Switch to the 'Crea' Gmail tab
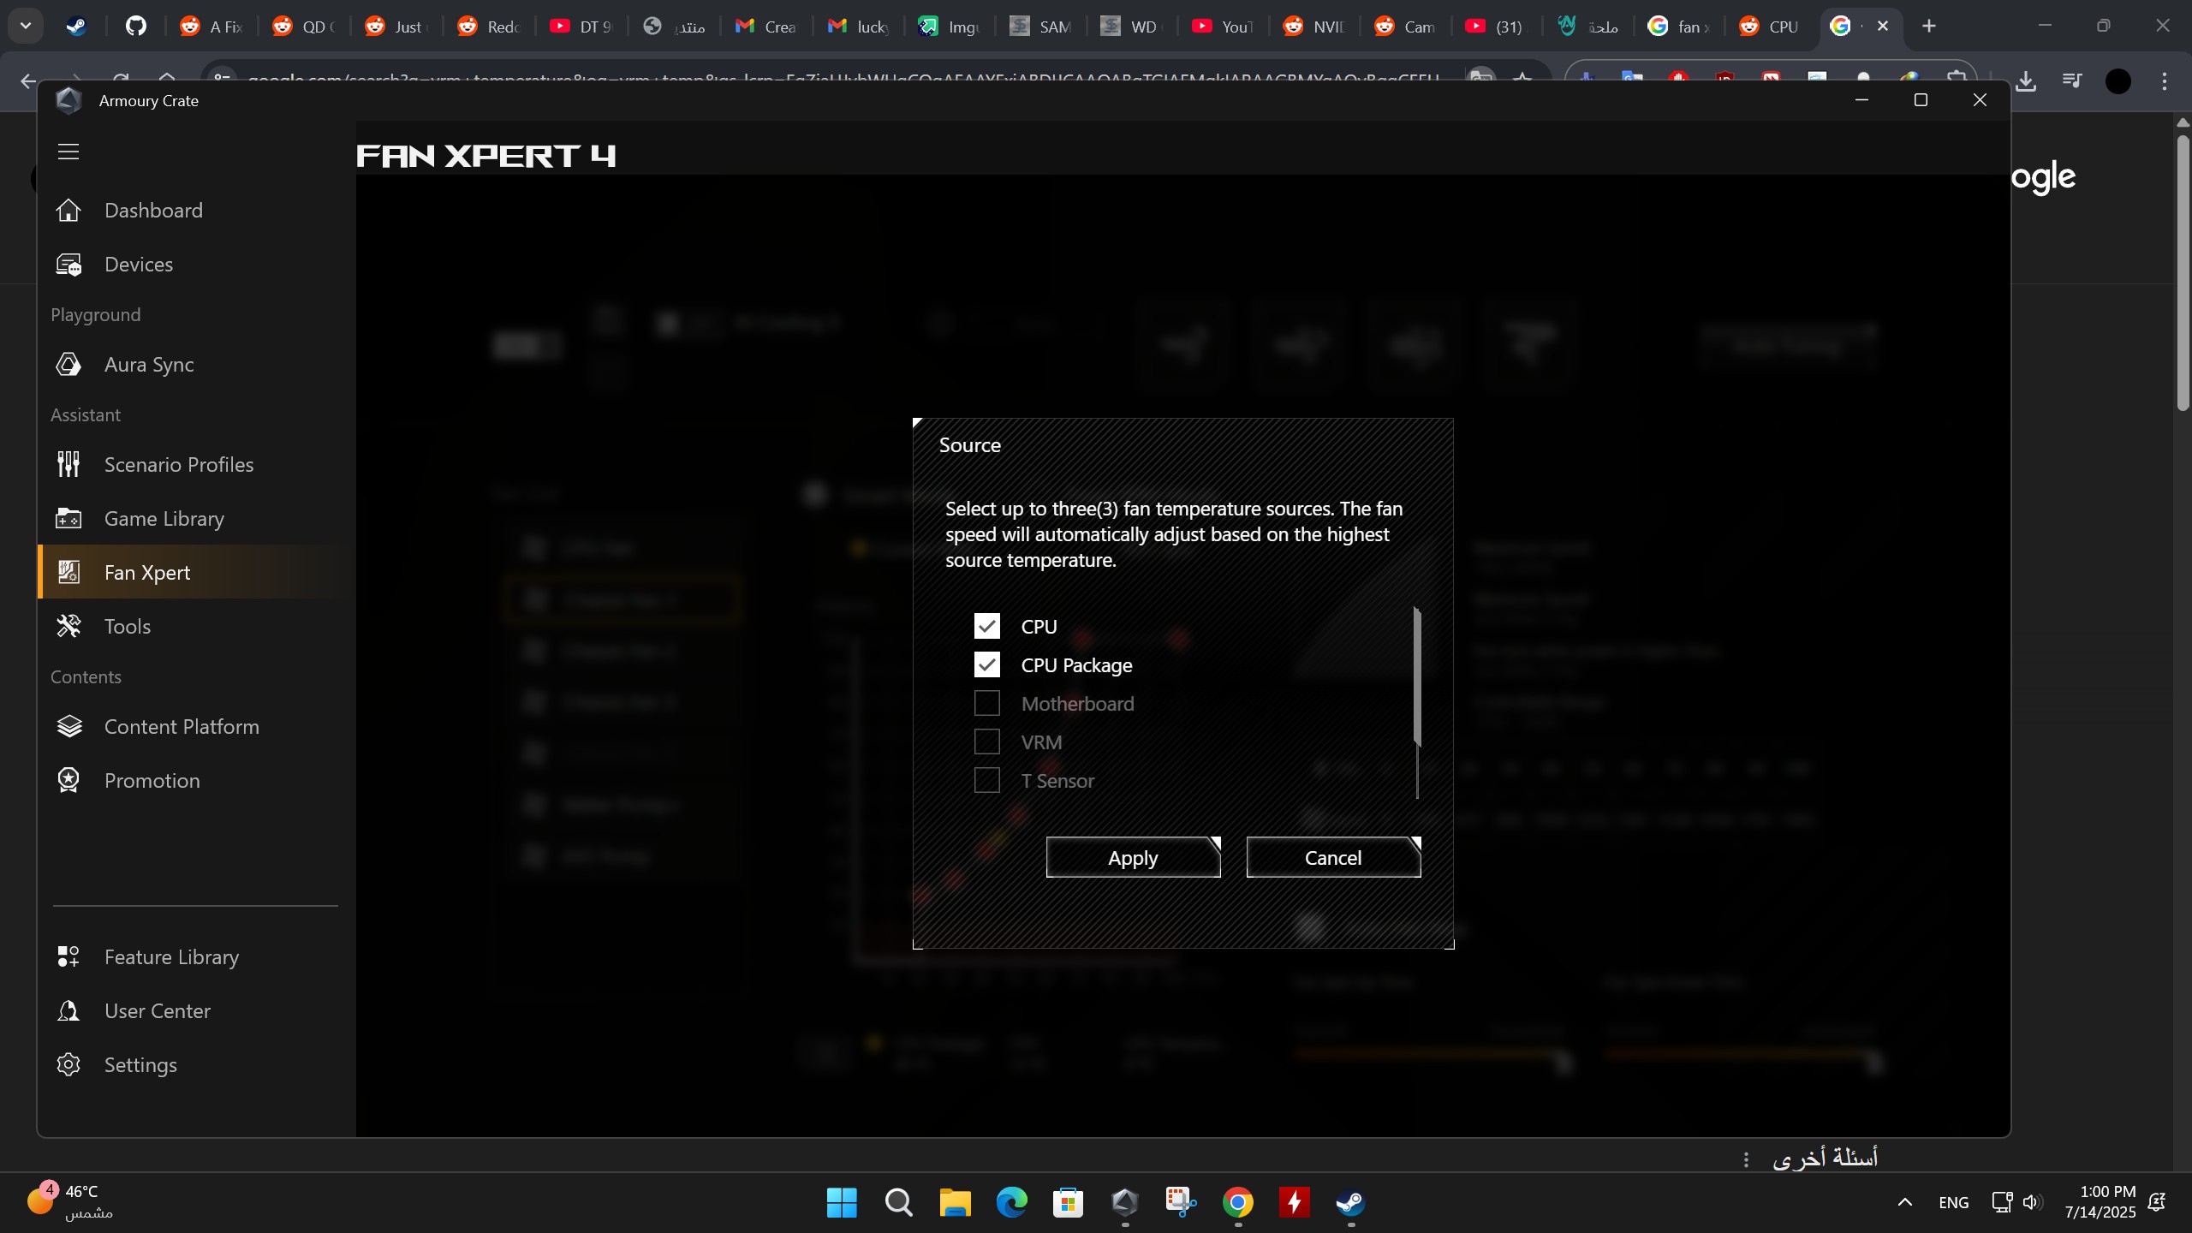The image size is (2192, 1233). 766,27
